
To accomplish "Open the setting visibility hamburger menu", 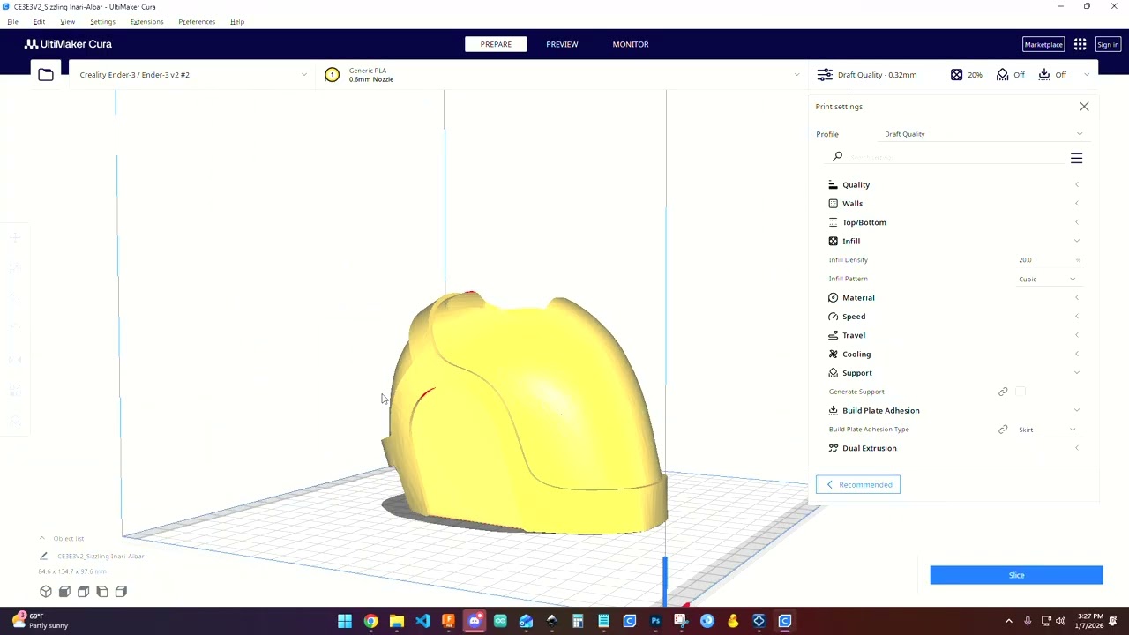I will [1076, 158].
